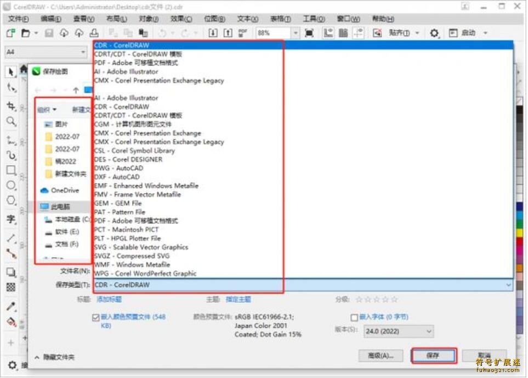Select the Pick tool arrow

11,72
